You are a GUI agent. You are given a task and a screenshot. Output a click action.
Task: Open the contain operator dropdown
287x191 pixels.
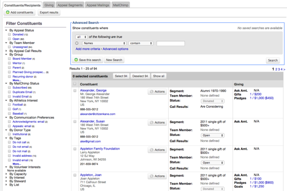point(140,43)
